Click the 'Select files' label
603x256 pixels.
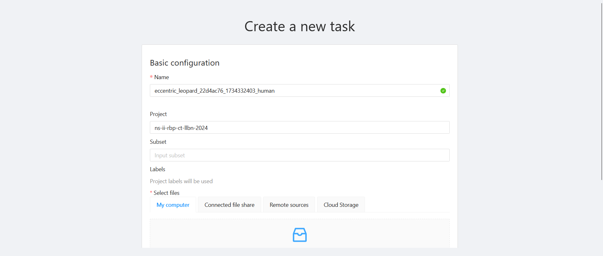[167, 193]
